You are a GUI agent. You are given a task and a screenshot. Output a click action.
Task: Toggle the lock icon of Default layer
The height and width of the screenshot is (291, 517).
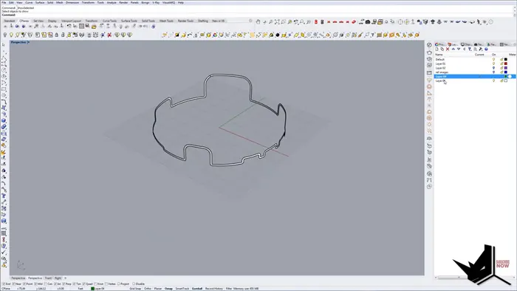(x=501, y=60)
